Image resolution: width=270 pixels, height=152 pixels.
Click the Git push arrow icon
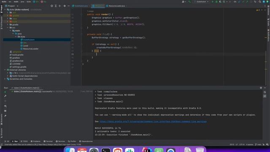coord(247,2)
